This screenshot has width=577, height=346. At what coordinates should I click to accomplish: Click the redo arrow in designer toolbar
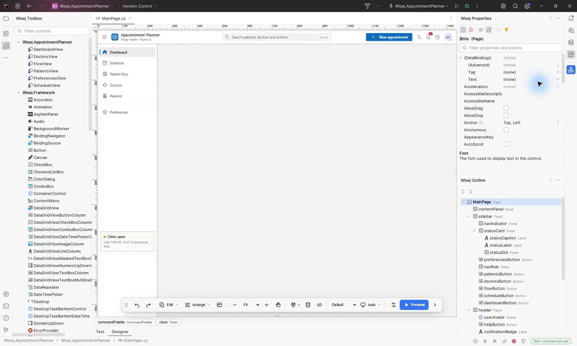tap(148, 305)
